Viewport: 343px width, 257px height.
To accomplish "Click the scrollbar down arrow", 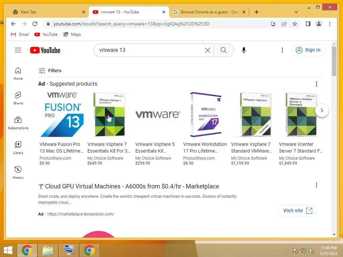I will pos(334,235).
